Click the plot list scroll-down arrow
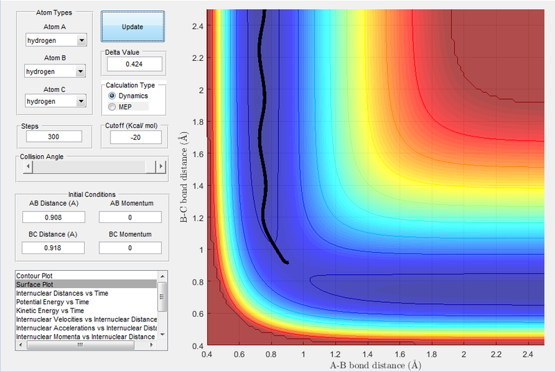 click(x=162, y=335)
